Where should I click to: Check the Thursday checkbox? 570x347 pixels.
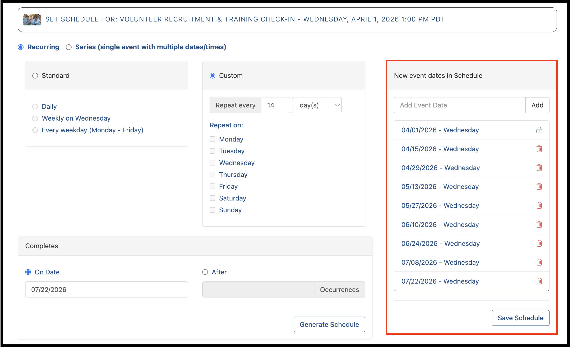click(213, 175)
